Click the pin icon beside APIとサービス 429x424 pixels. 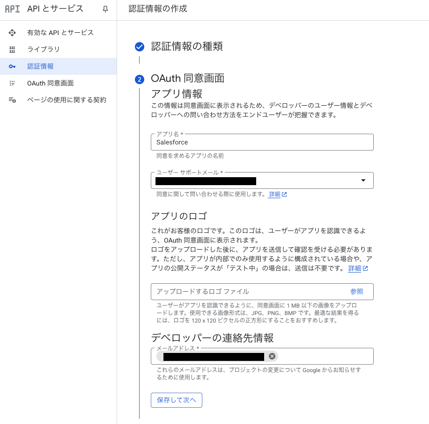pos(105,9)
